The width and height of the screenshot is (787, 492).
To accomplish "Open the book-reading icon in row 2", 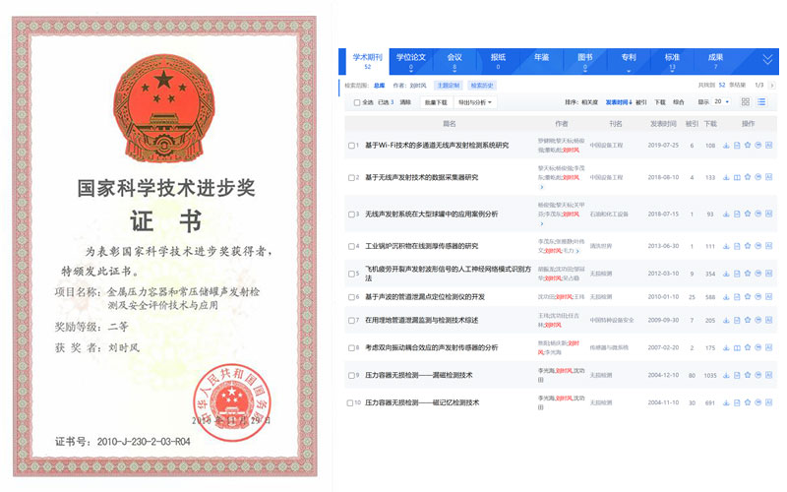I will (737, 177).
